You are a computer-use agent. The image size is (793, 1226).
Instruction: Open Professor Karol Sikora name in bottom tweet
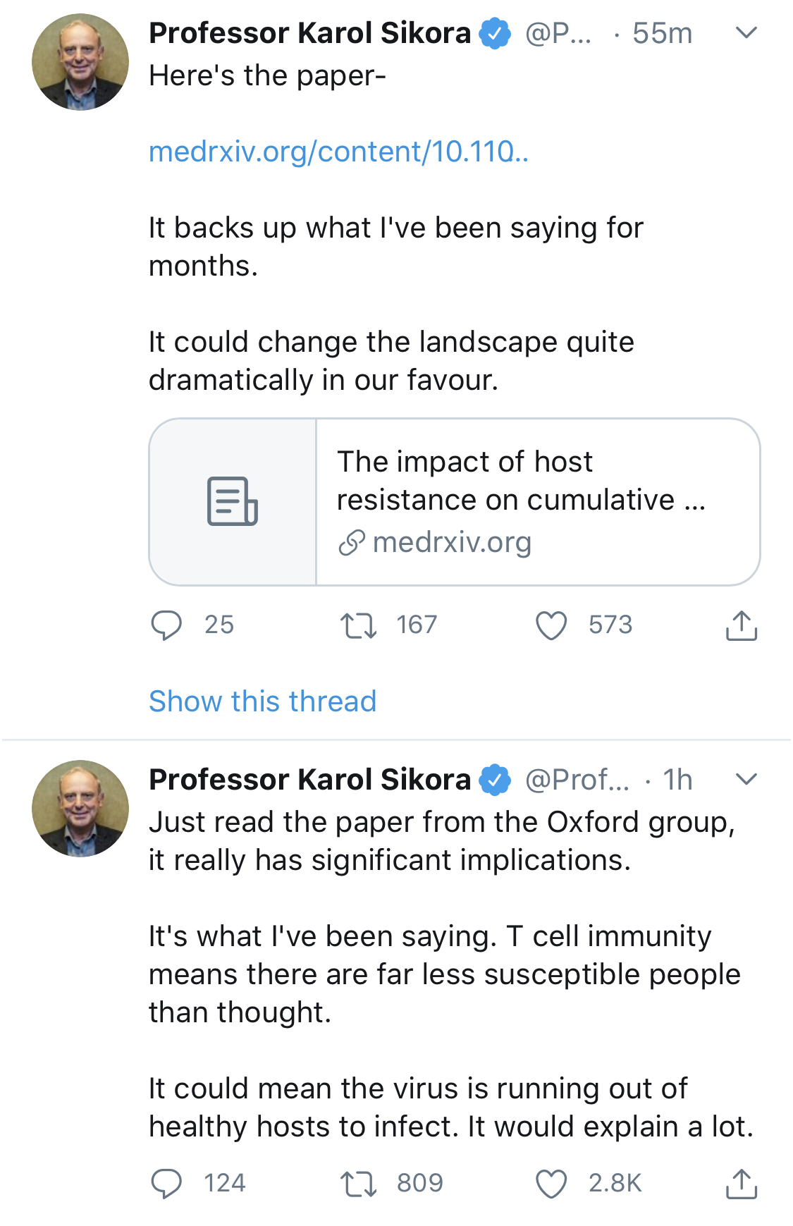[x=309, y=780]
